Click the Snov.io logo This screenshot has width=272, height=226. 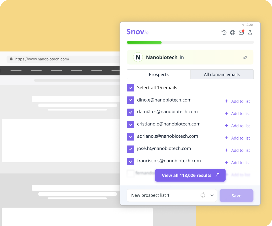pyautogui.click(x=137, y=32)
